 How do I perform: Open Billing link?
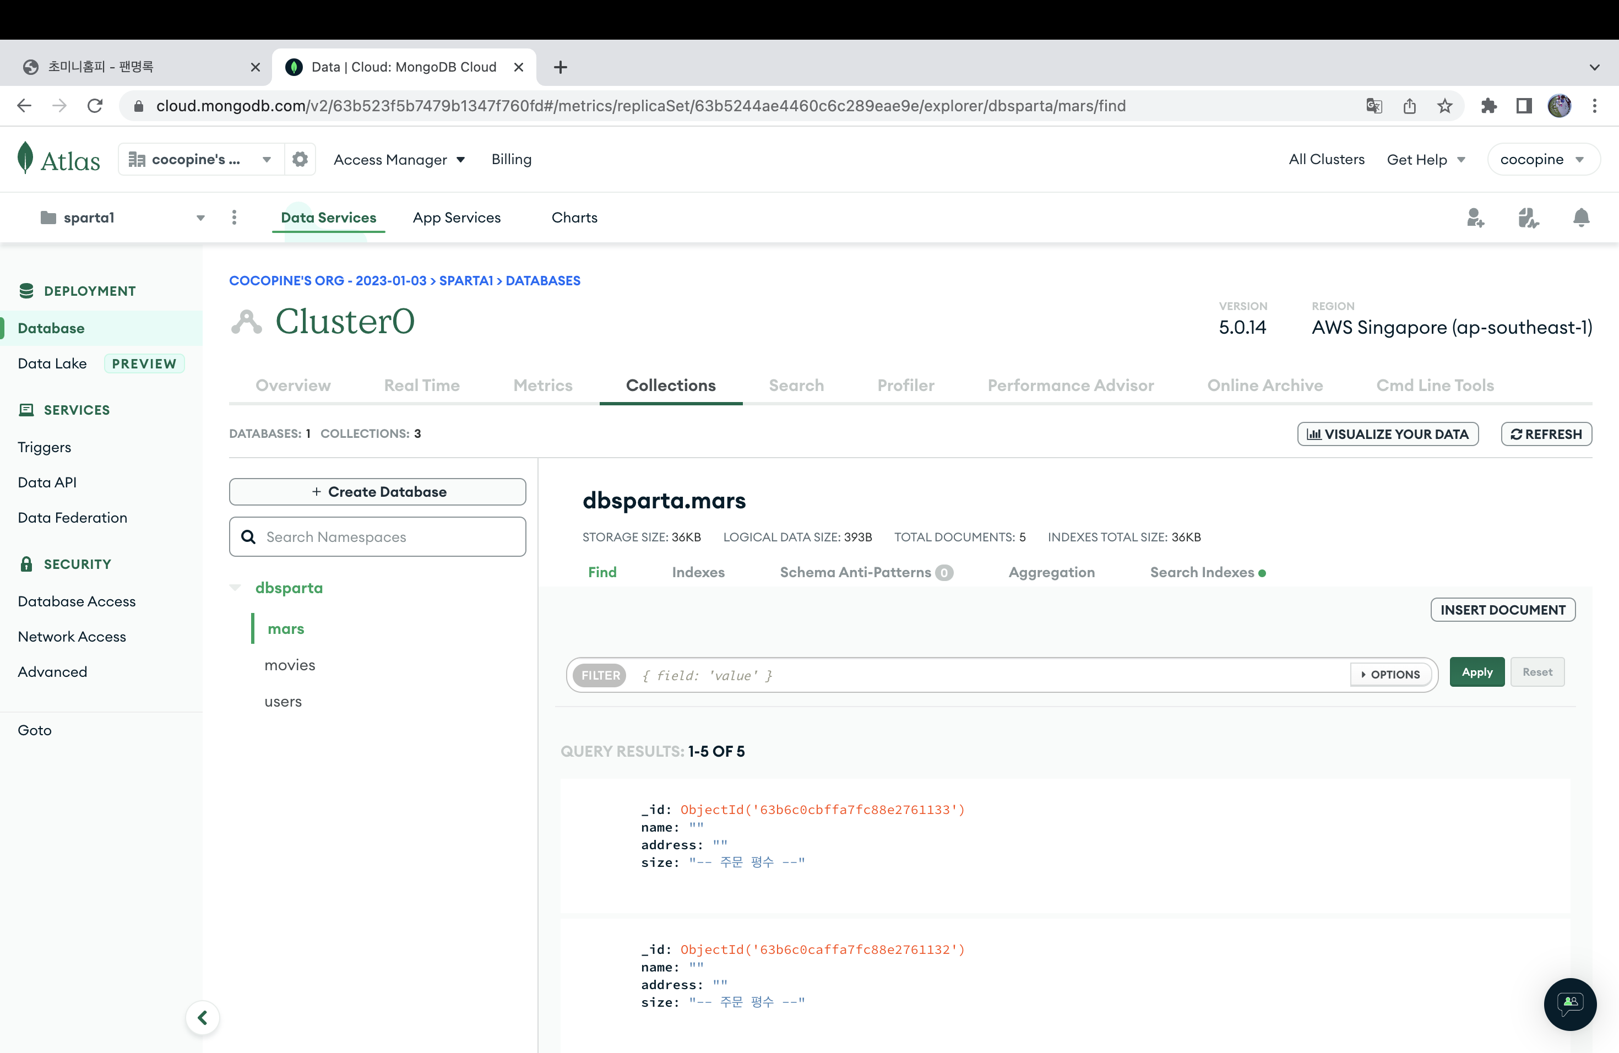(512, 159)
